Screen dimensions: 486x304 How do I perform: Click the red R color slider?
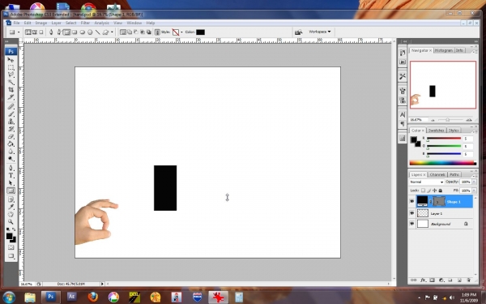tap(444, 139)
